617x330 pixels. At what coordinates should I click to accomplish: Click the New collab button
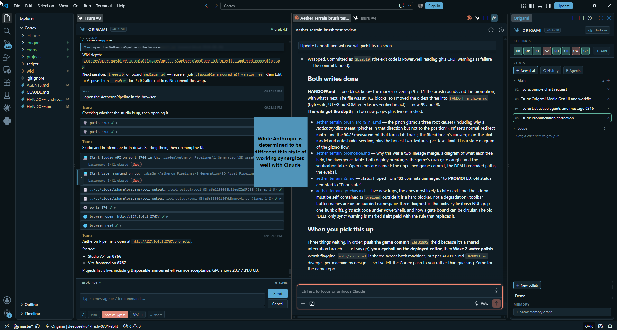[527, 285]
